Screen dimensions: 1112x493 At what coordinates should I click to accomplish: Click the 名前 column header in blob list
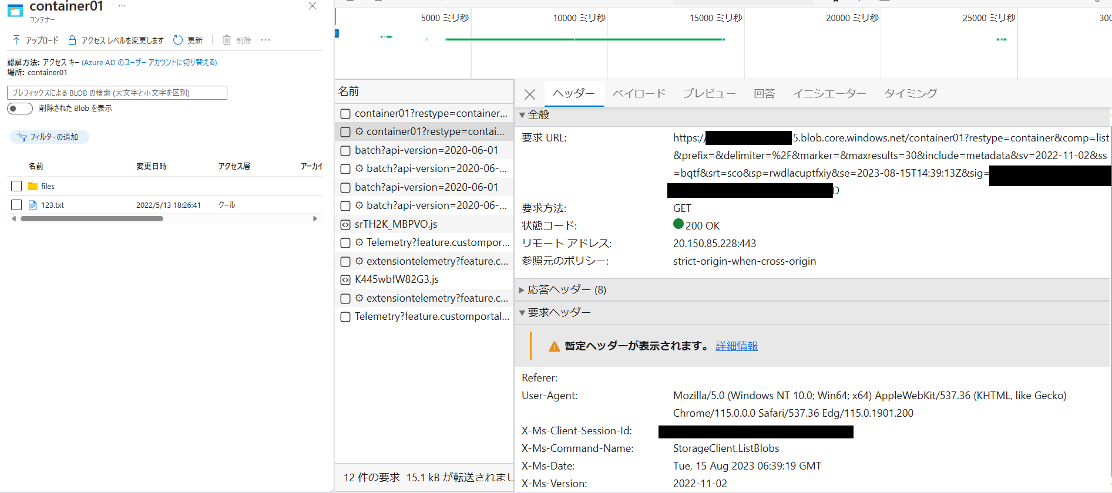[36, 166]
